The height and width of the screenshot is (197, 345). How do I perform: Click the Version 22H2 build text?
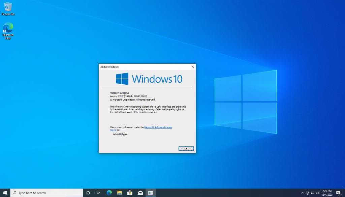pyautogui.click(x=128, y=96)
